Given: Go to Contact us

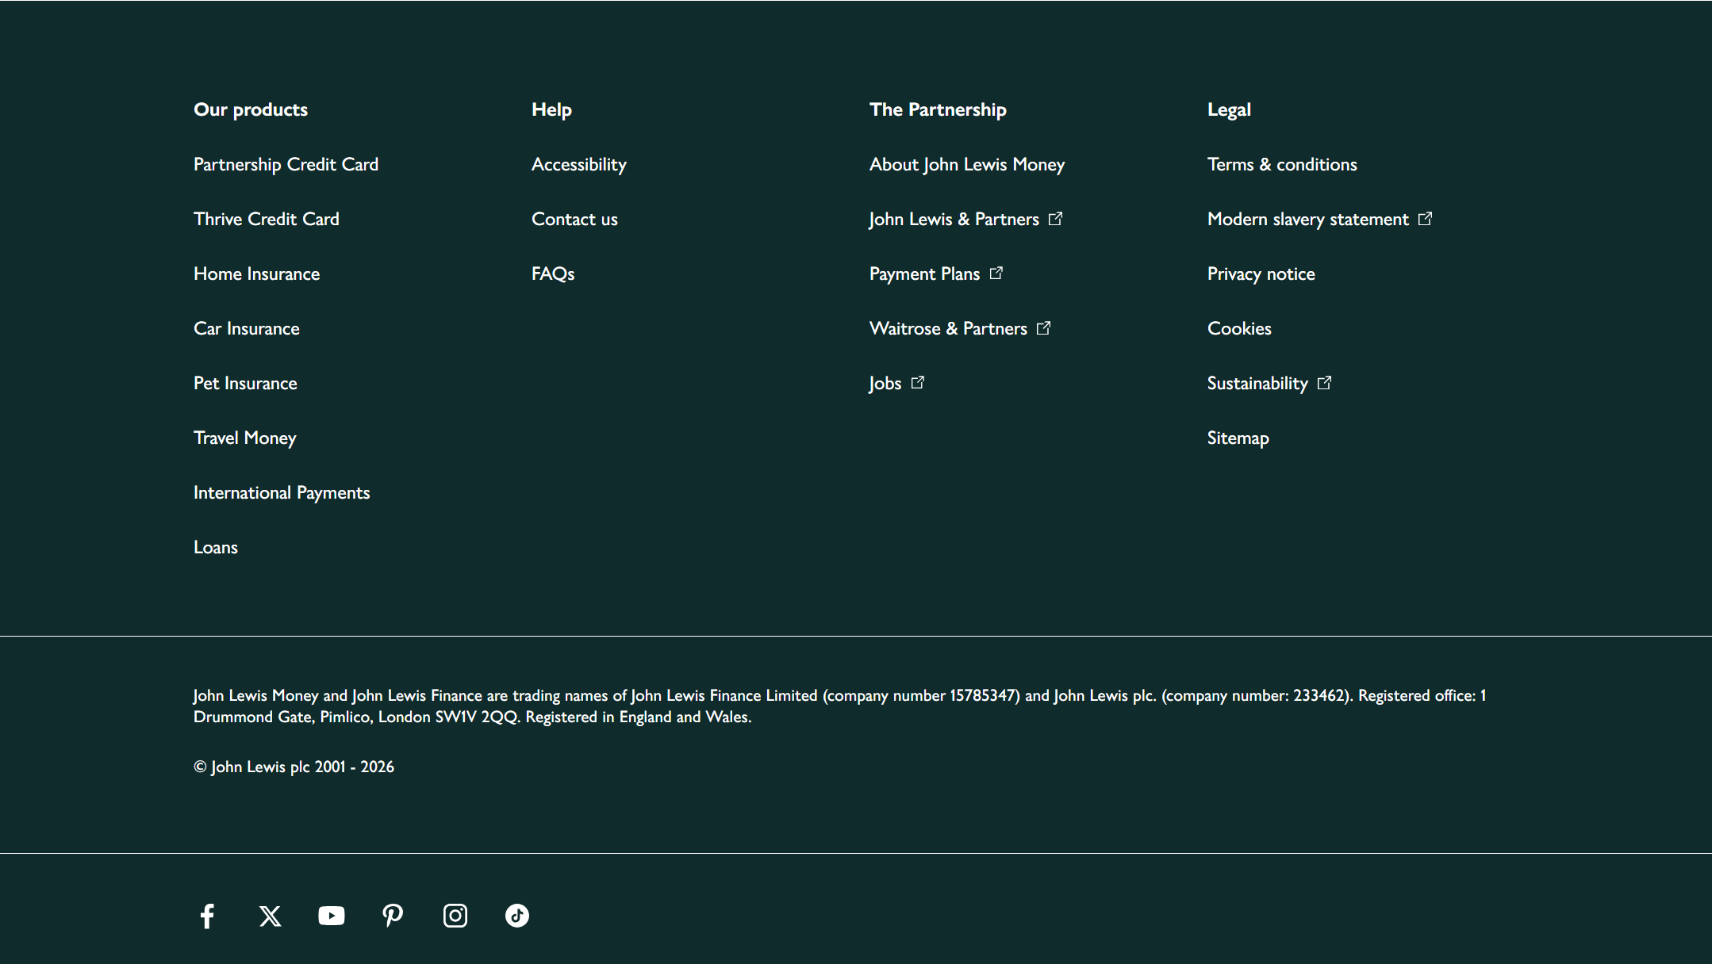Looking at the screenshot, I should point(574,218).
